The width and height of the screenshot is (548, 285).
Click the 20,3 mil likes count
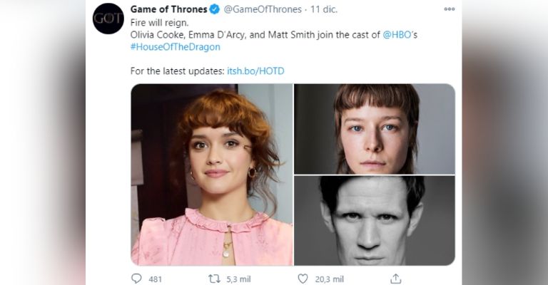tap(329, 279)
